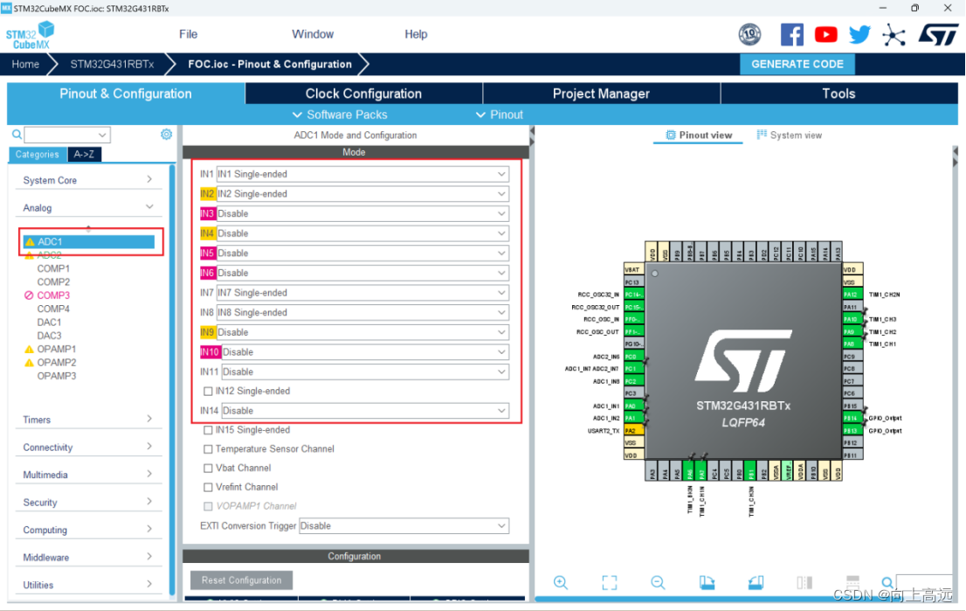The image size is (966, 611).
Task: Enable the IN12 Single-ended checkbox
Action: tap(208, 391)
